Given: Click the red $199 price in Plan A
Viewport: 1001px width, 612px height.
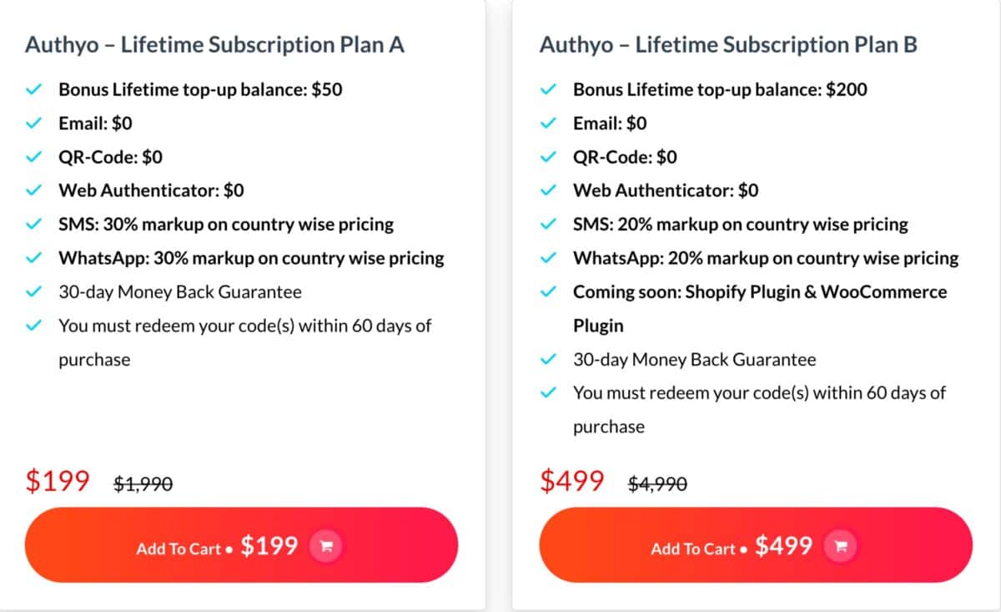Looking at the screenshot, I should click(58, 481).
